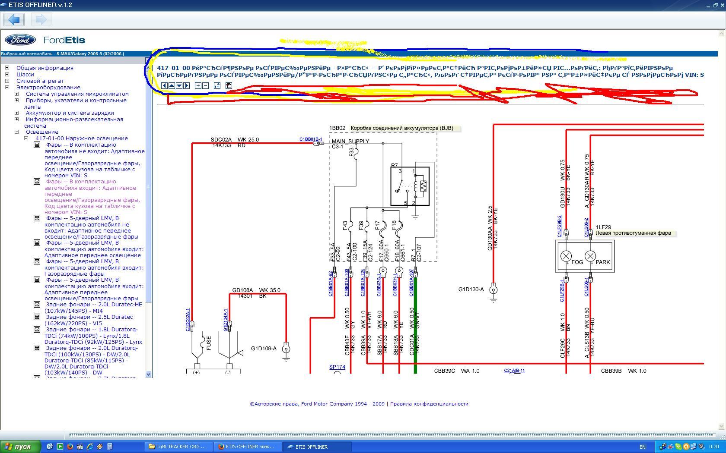Open Фары 5-дверный LMV, не входит entry
Image resolution: width=726 pixels, height=453 pixels.
tap(91, 227)
